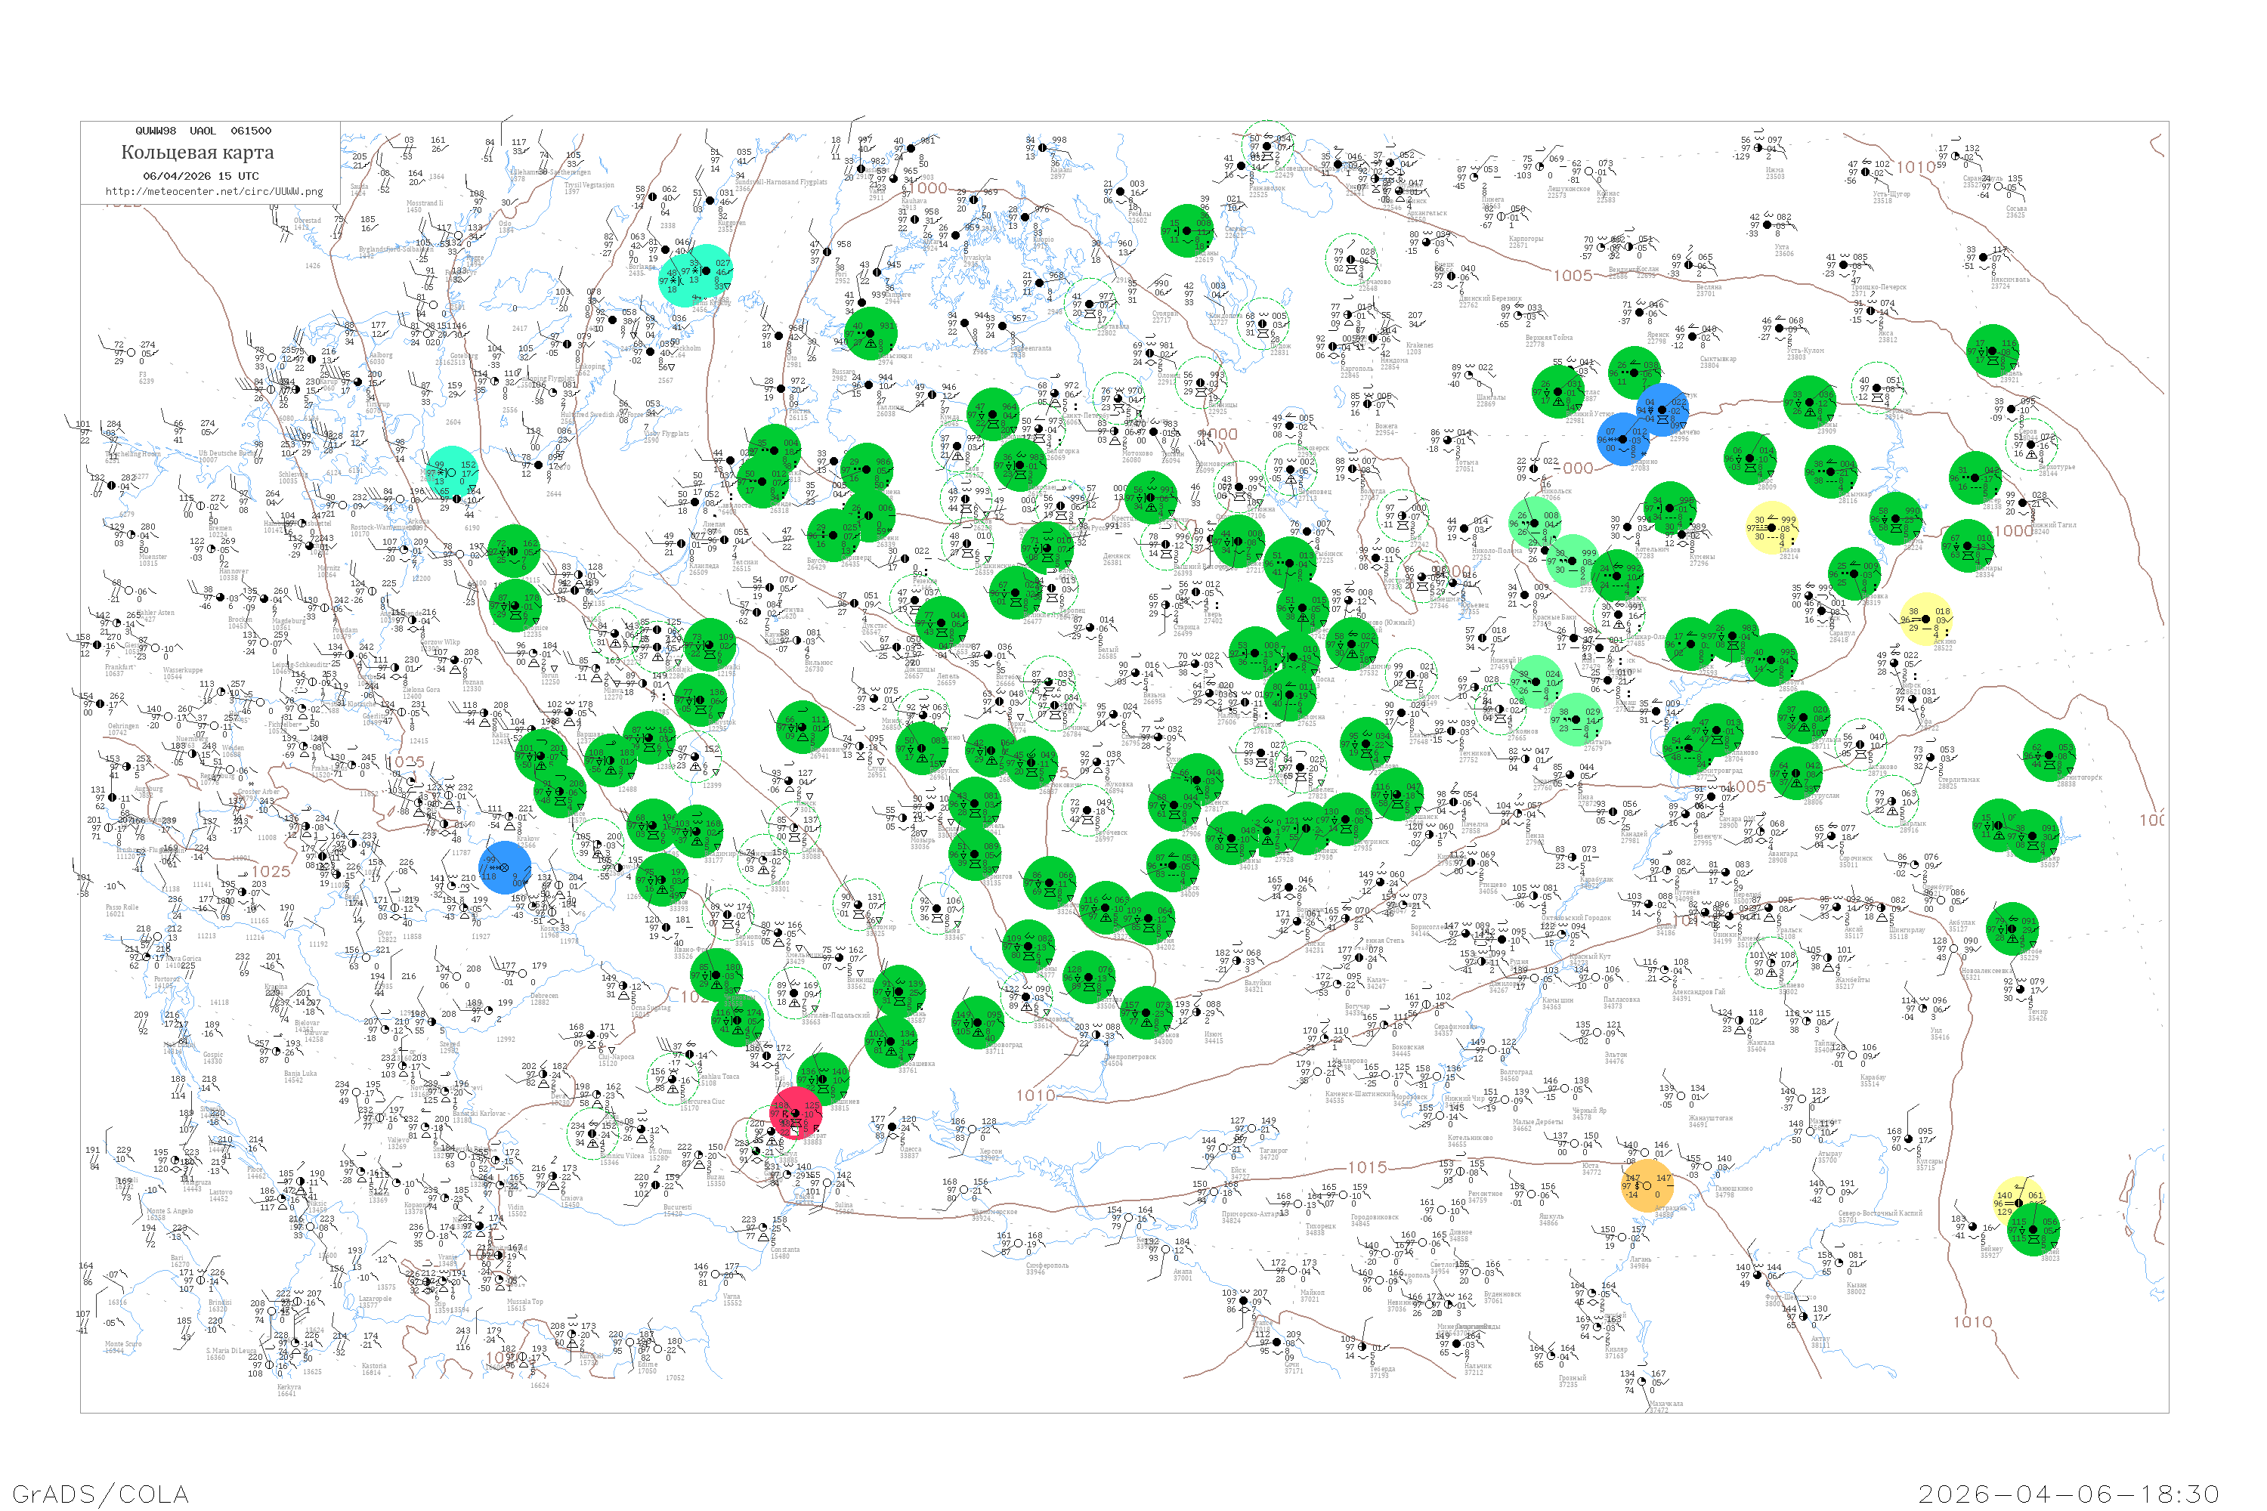Viewport: 2267px width, 1511px height.
Task: Click the 06/04/2026 15 UTC date label
Action: (x=200, y=175)
